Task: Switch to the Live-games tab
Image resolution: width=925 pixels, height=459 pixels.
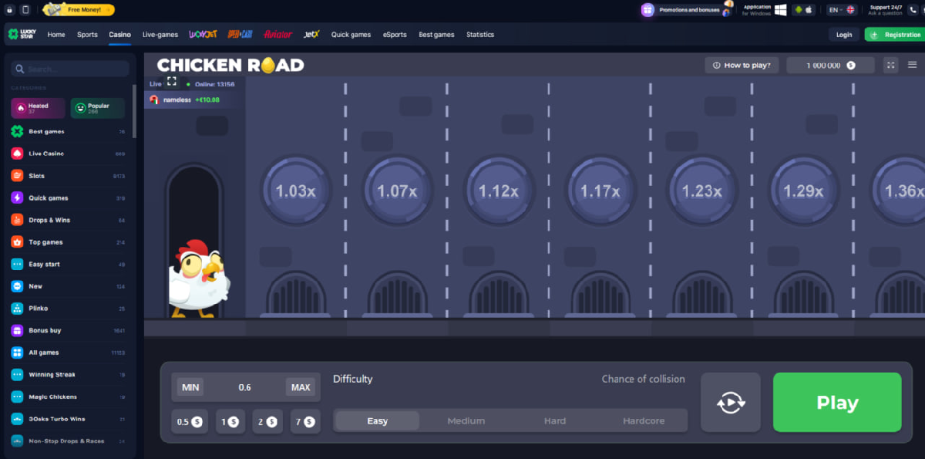Action: [x=160, y=35]
